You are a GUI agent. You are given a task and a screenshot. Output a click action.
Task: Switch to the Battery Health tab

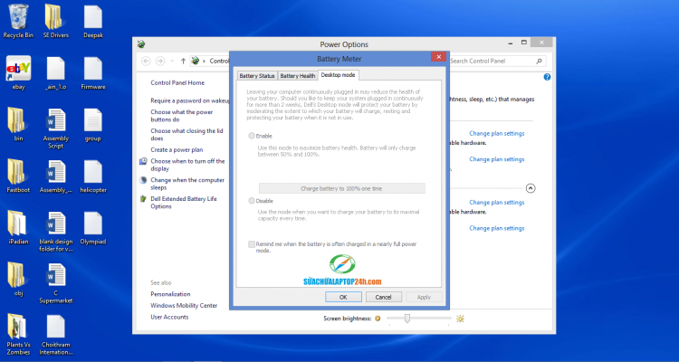[298, 76]
